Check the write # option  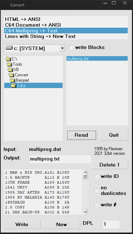[96, 205]
